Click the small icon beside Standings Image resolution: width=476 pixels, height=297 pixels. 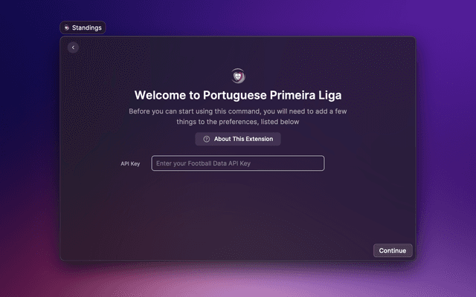click(67, 28)
